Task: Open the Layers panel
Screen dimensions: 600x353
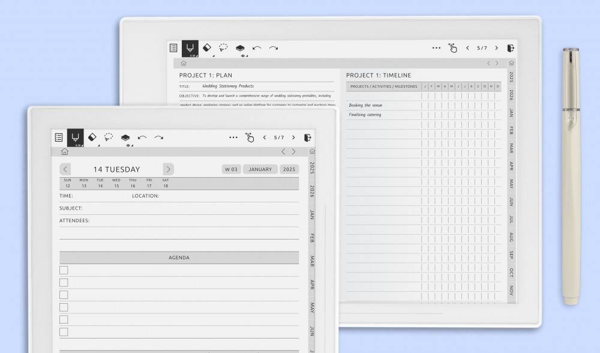Action: coord(125,137)
